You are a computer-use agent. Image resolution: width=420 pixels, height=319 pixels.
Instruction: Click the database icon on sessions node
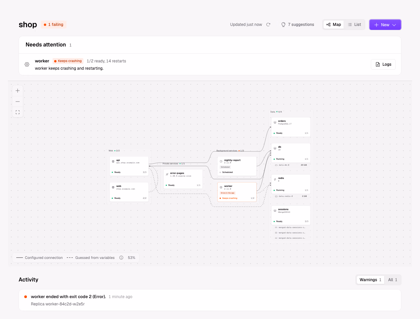point(275,210)
